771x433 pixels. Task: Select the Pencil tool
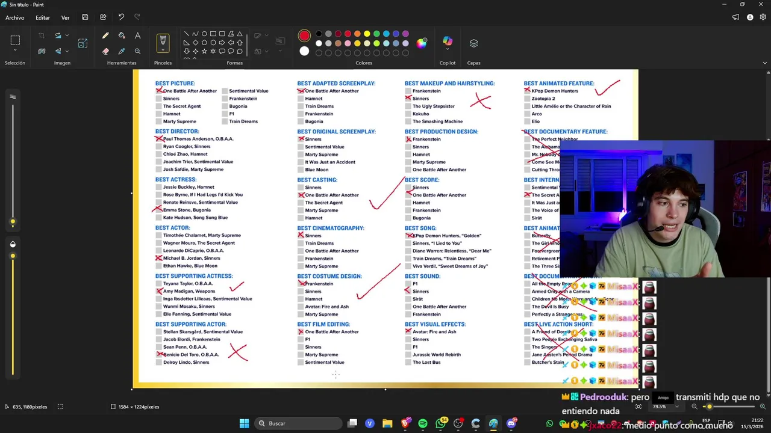(105, 35)
